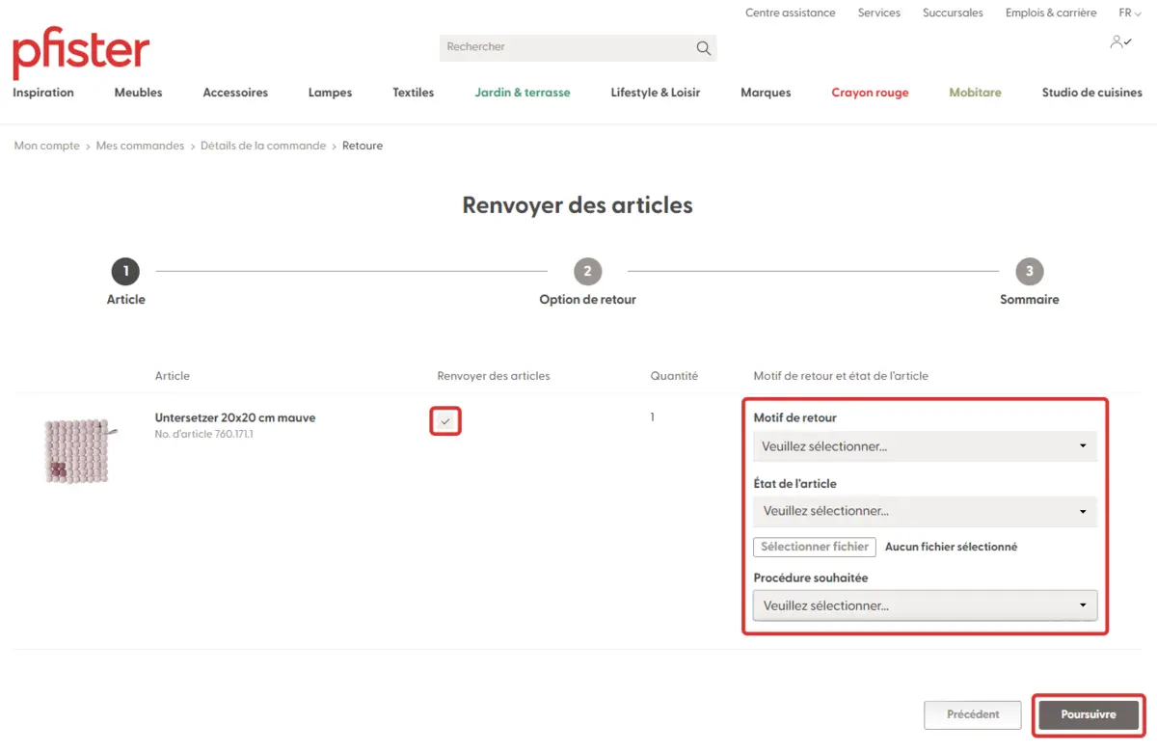This screenshot has height=752, width=1157.
Task: Click the Pfister logo
Action: (81, 53)
